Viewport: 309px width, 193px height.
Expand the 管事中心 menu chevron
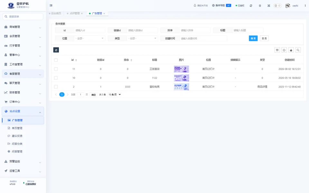(40, 56)
